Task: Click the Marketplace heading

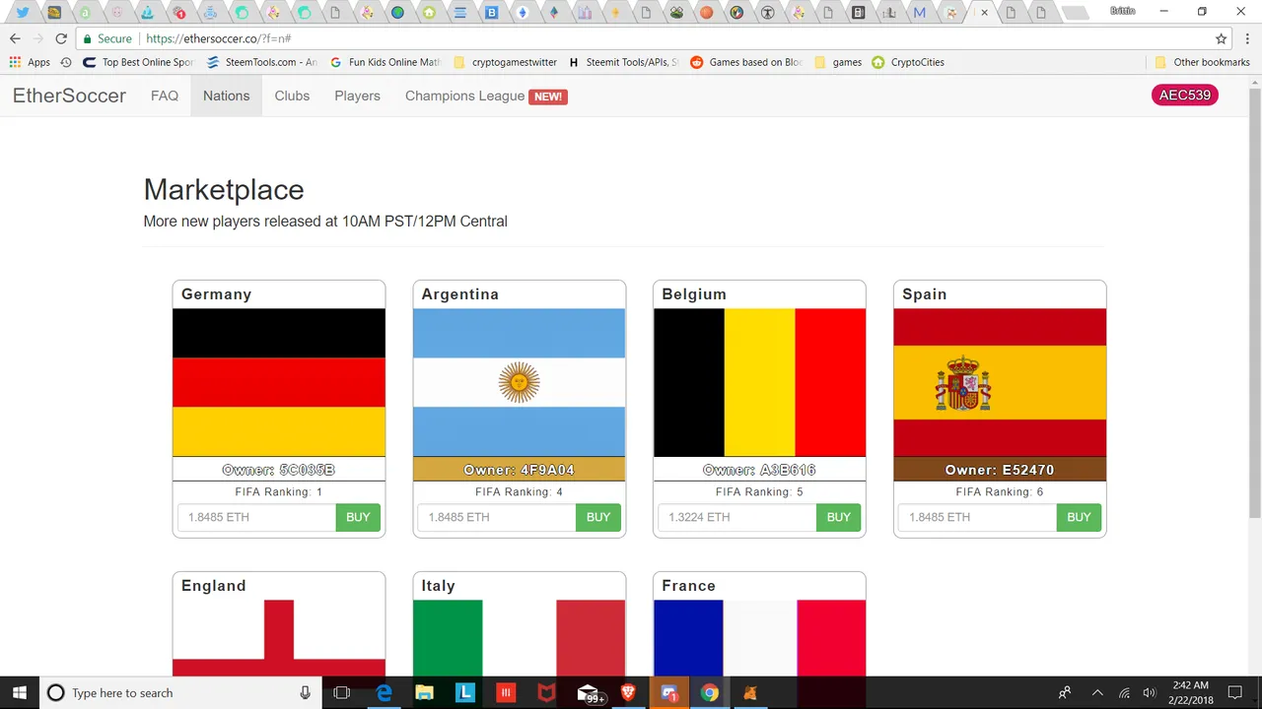Action: (x=224, y=189)
